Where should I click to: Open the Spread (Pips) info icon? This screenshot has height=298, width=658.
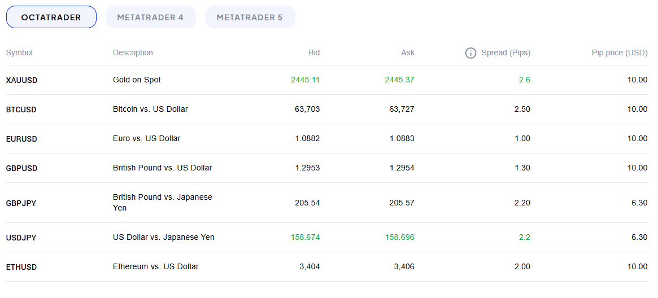pos(471,53)
